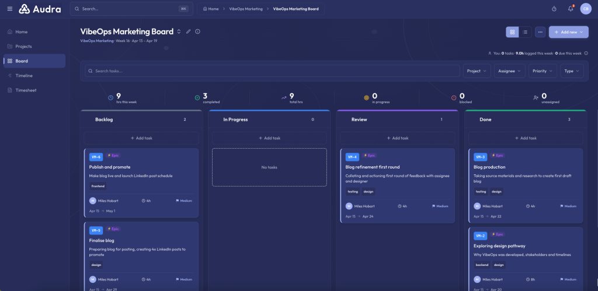Open the Project filter dropdown
The height and width of the screenshot is (291, 598).
point(477,71)
